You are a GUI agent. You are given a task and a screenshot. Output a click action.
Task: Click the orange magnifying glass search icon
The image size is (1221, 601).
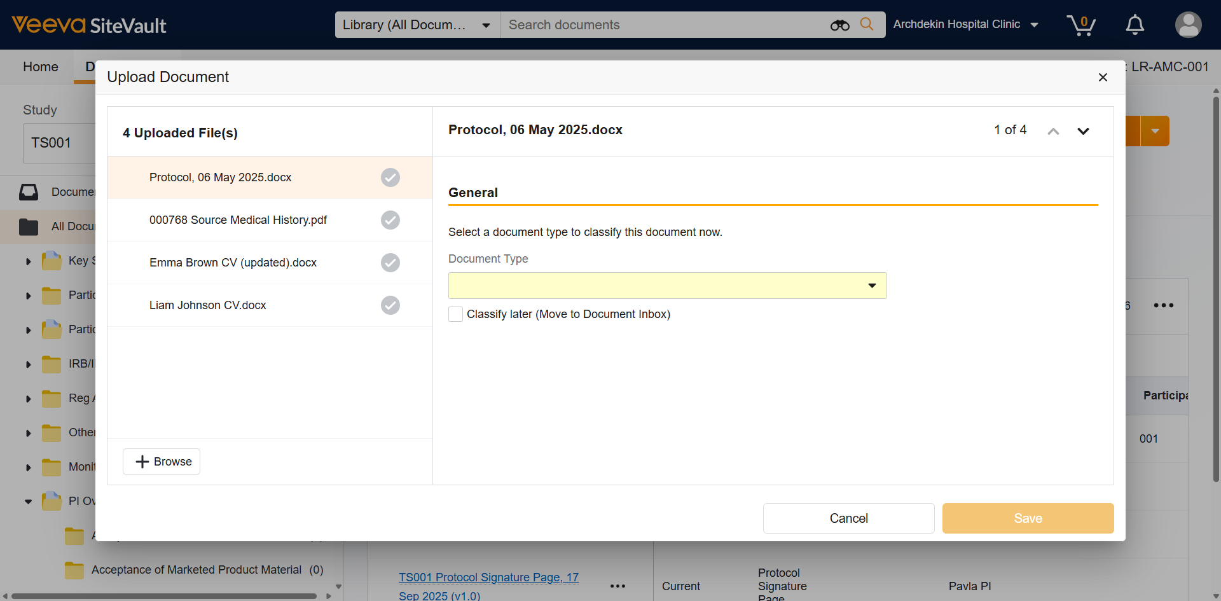[867, 25]
